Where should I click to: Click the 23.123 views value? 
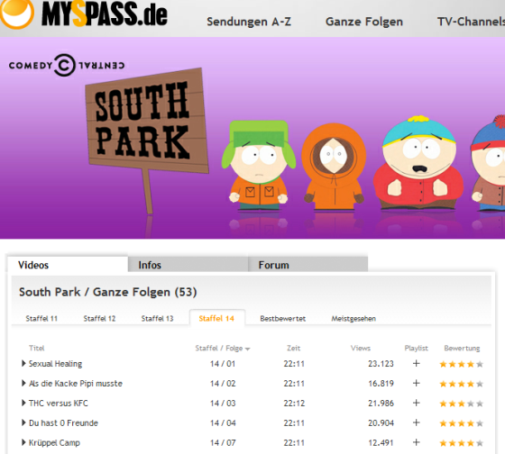pos(381,364)
